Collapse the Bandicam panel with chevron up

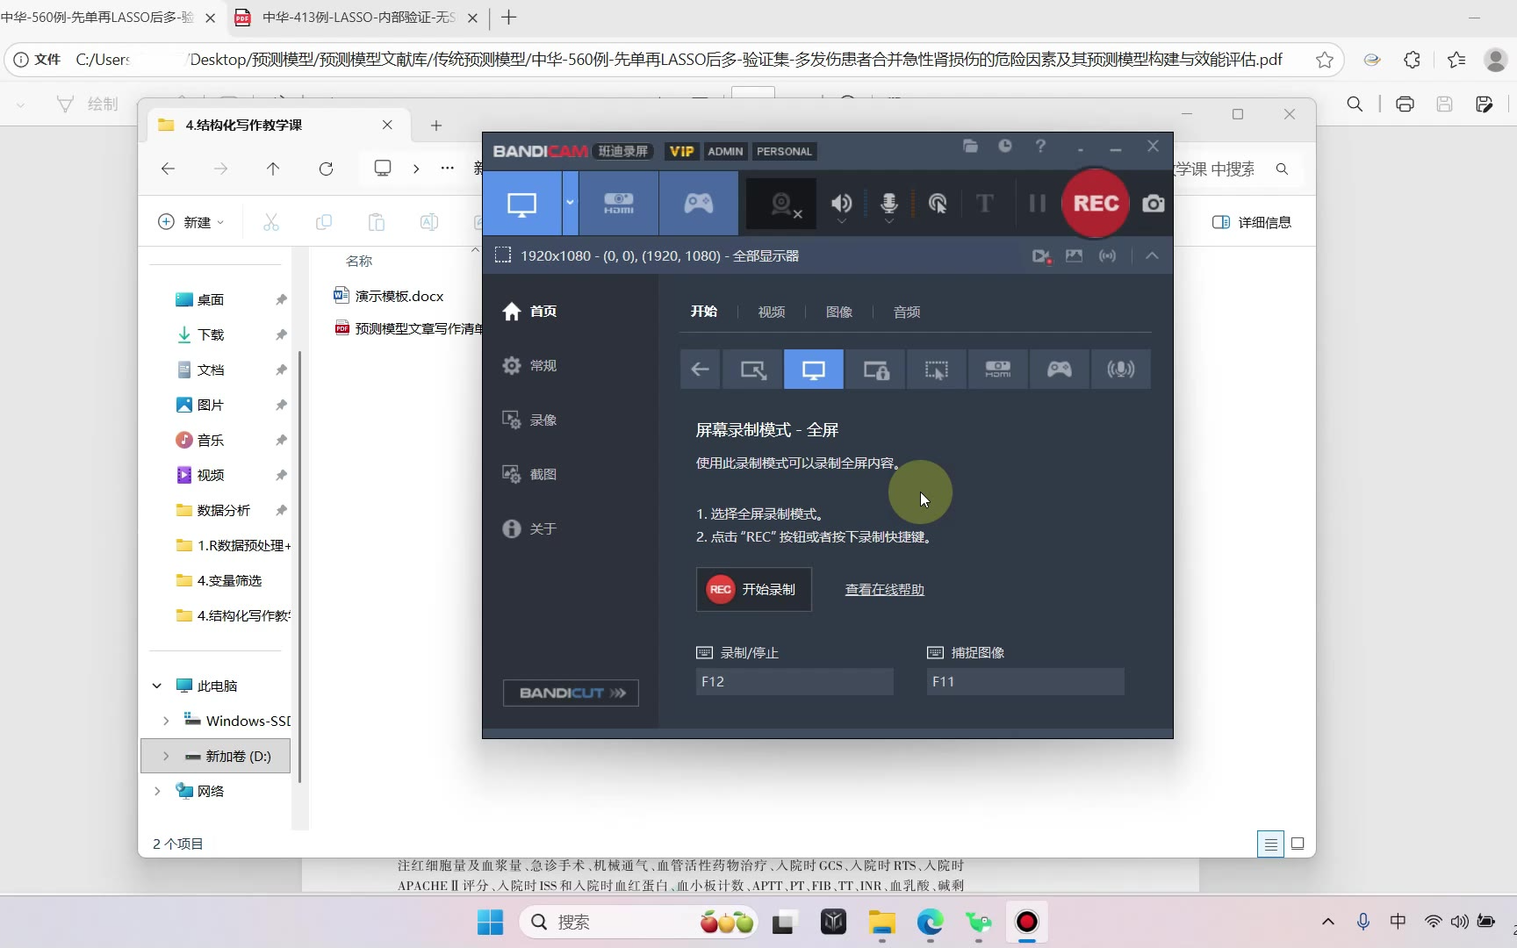click(x=1152, y=255)
